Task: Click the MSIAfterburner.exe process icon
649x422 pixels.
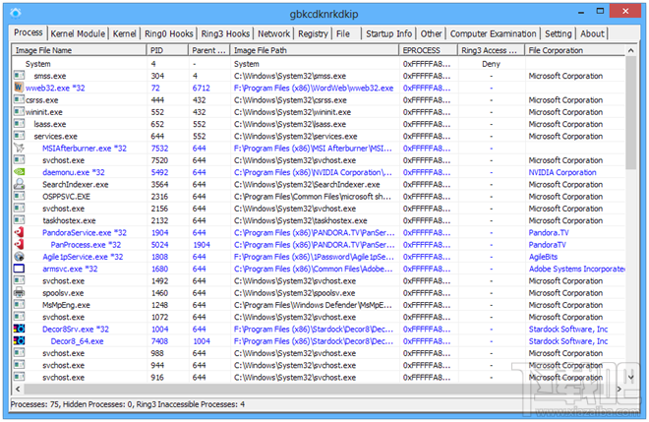Action: pyautogui.click(x=19, y=148)
